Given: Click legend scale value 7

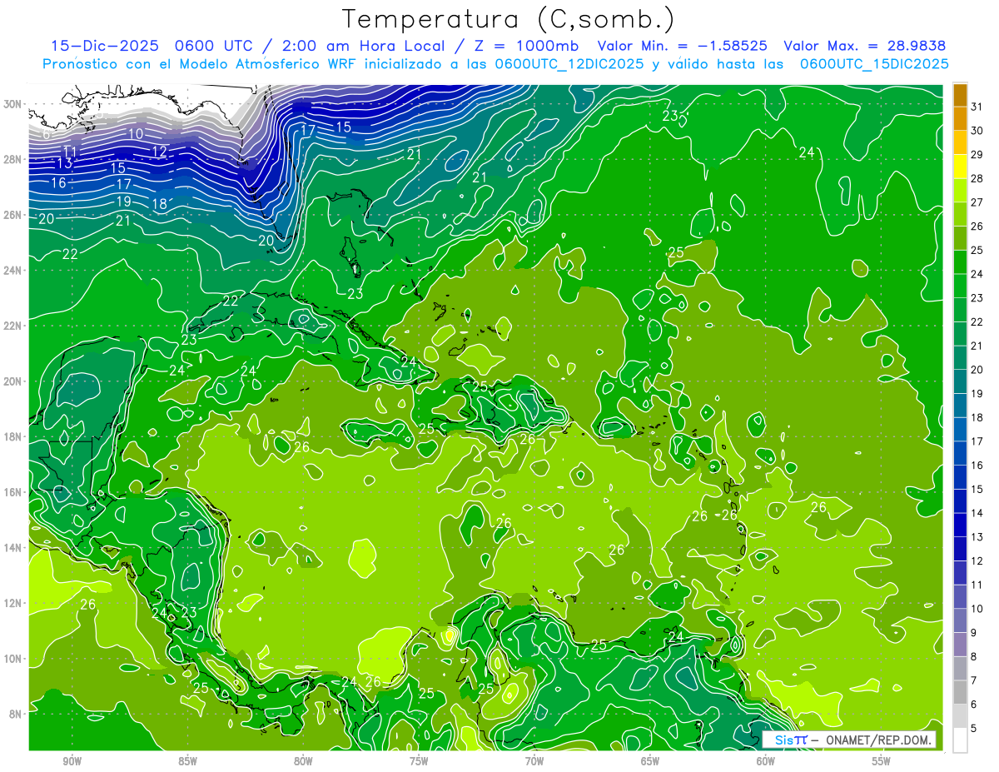Looking at the screenshot, I should pos(973,681).
